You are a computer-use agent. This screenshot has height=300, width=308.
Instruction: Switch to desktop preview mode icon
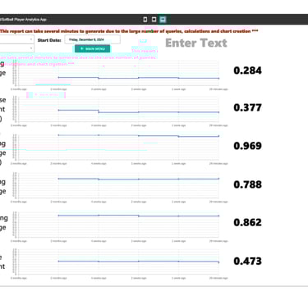pyautogui.click(x=163, y=20)
